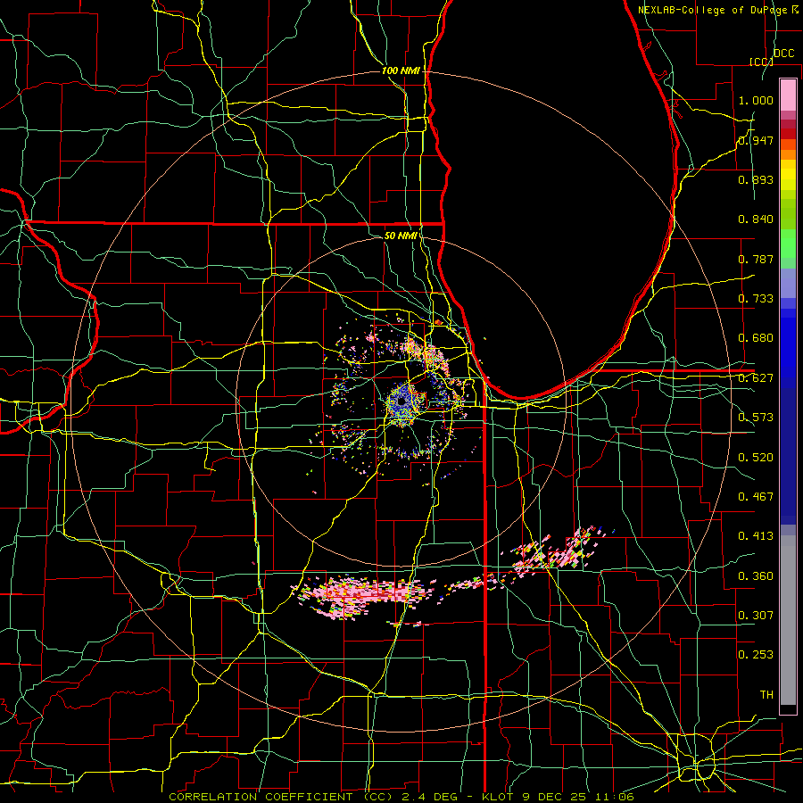The width and height of the screenshot is (803, 803).
Task: Select the 0.520 scale value
Action: point(756,458)
